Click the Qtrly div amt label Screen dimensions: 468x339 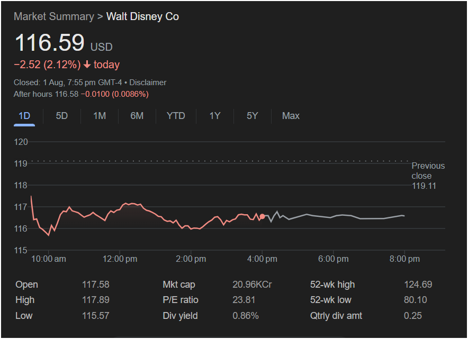click(x=336, y=316)
